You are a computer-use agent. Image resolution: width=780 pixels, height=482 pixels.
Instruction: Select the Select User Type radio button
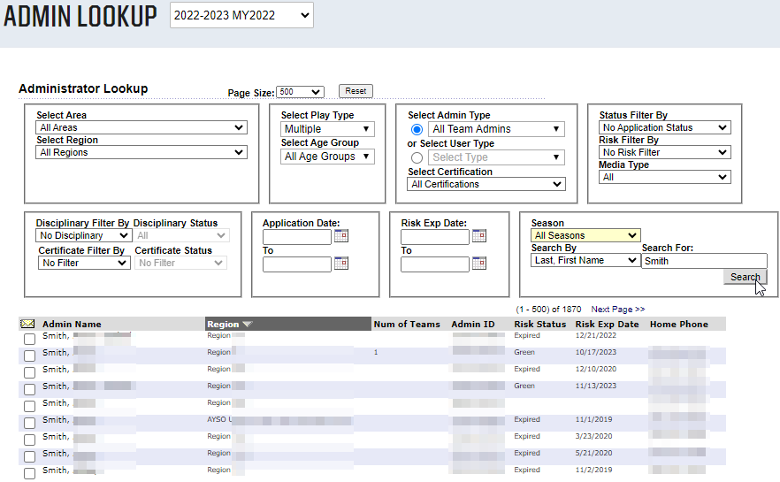point(417,157)
